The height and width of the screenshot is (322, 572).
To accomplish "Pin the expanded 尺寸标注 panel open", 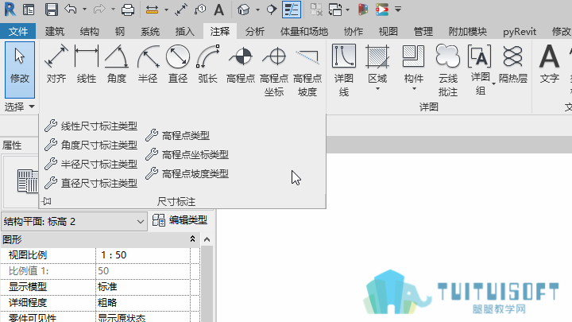I will [x=47, y=201].
